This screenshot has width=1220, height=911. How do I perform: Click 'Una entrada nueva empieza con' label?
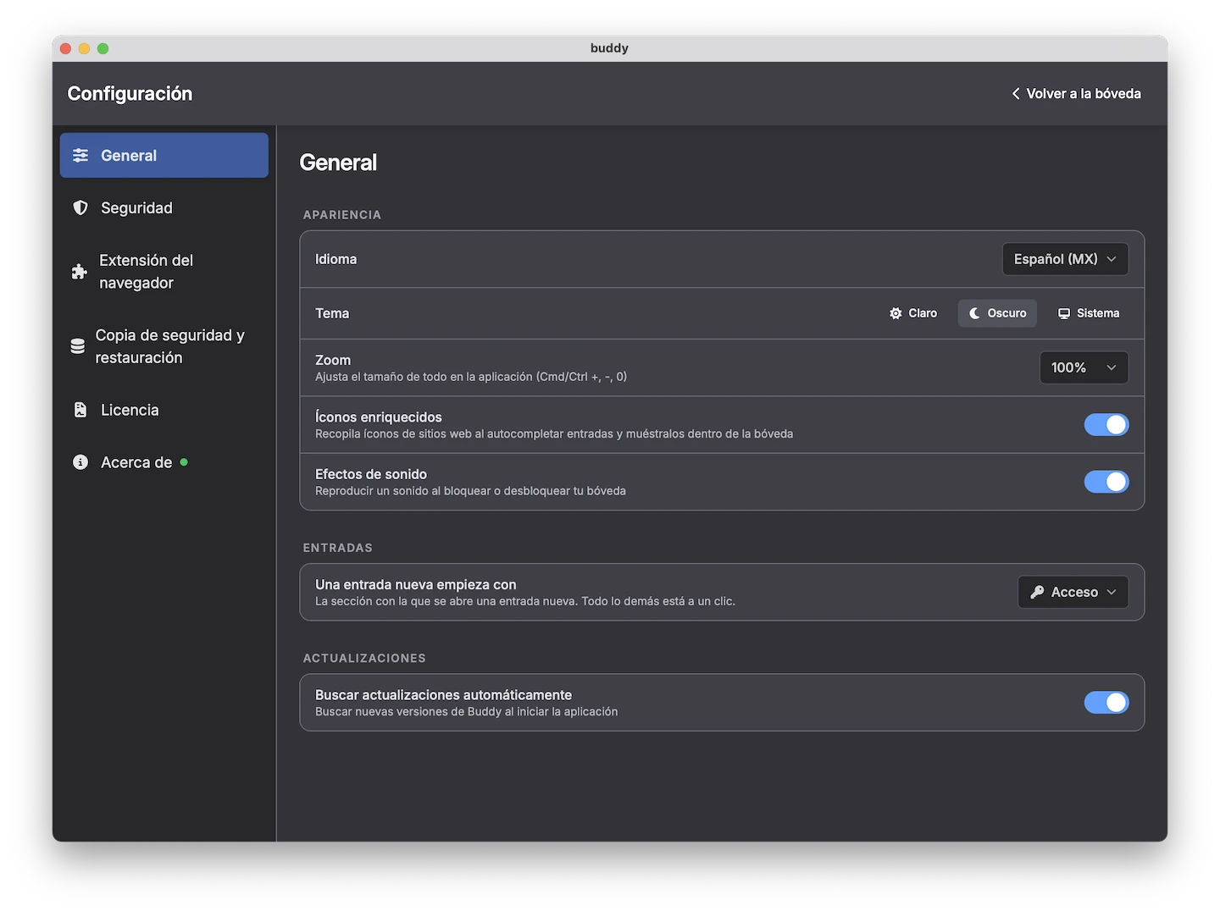point(416,584)
